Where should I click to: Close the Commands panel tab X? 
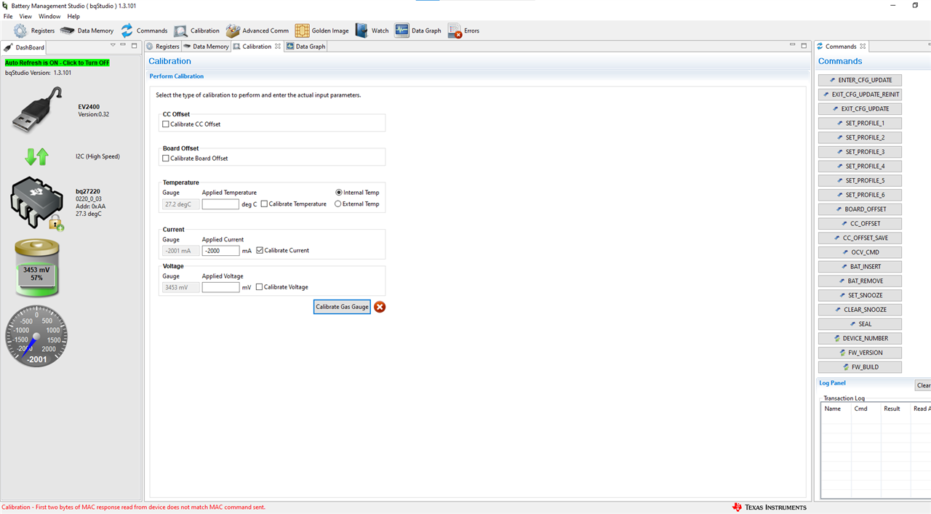pos(863,47)
